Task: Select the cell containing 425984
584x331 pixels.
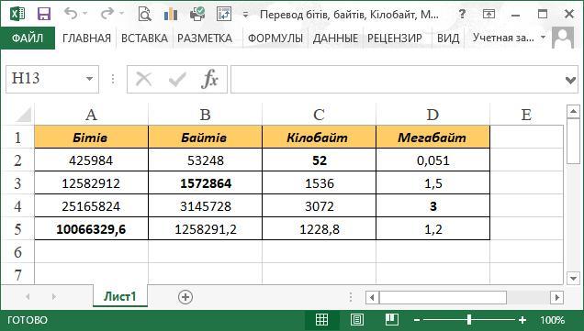Action: point(91,160)
